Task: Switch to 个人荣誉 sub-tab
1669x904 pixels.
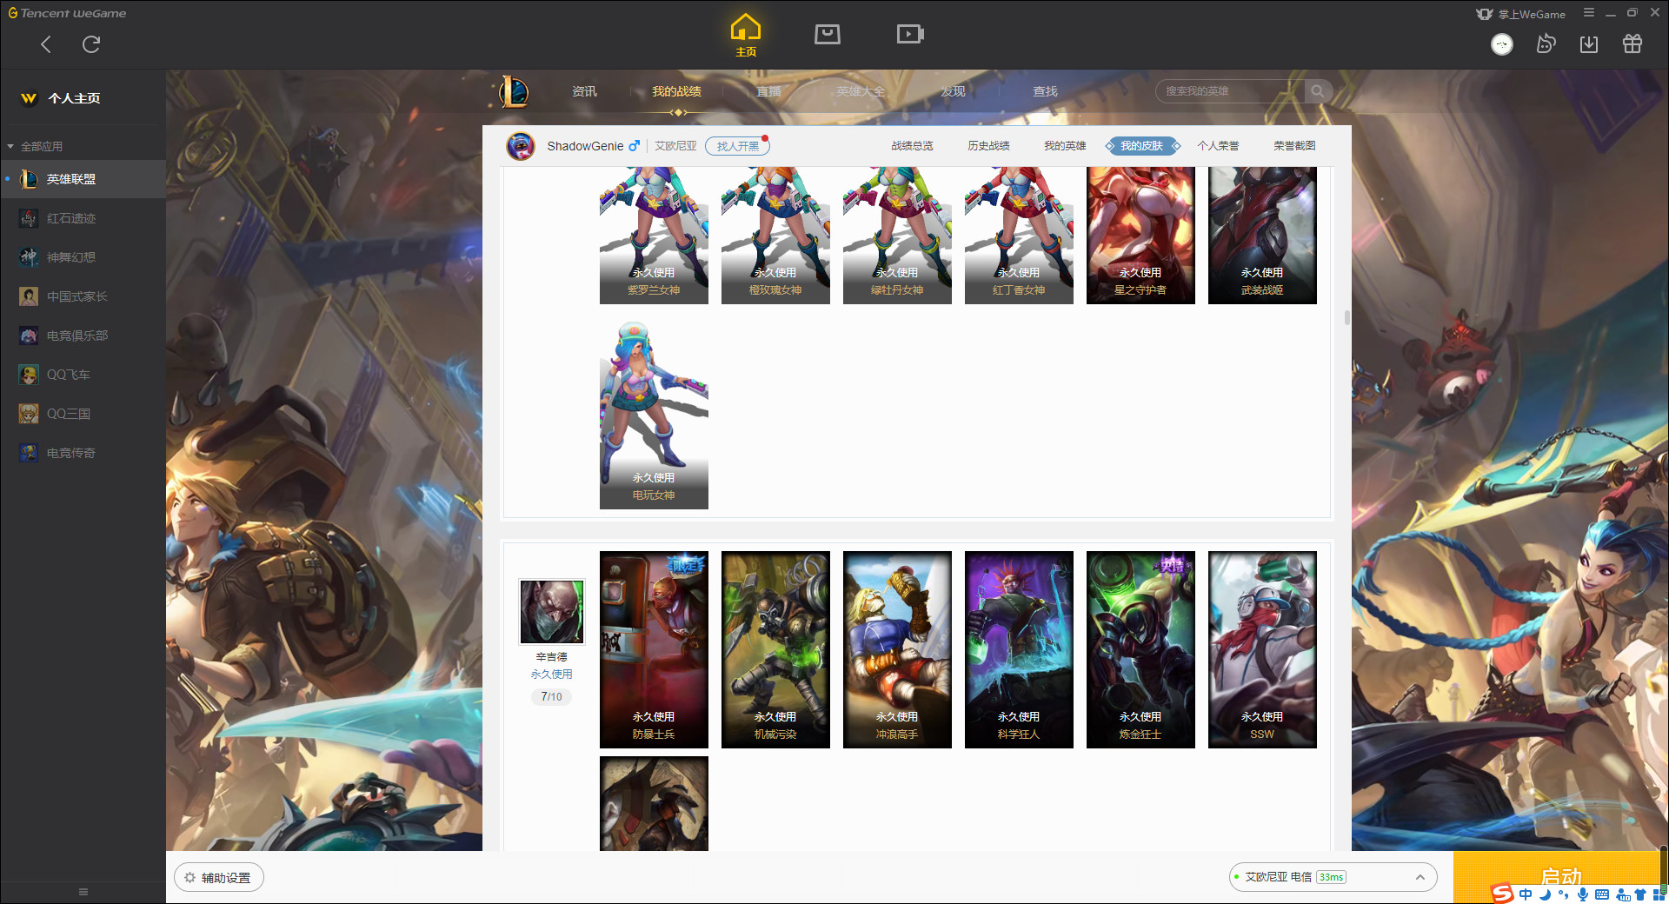Action: click(1218, 146)
